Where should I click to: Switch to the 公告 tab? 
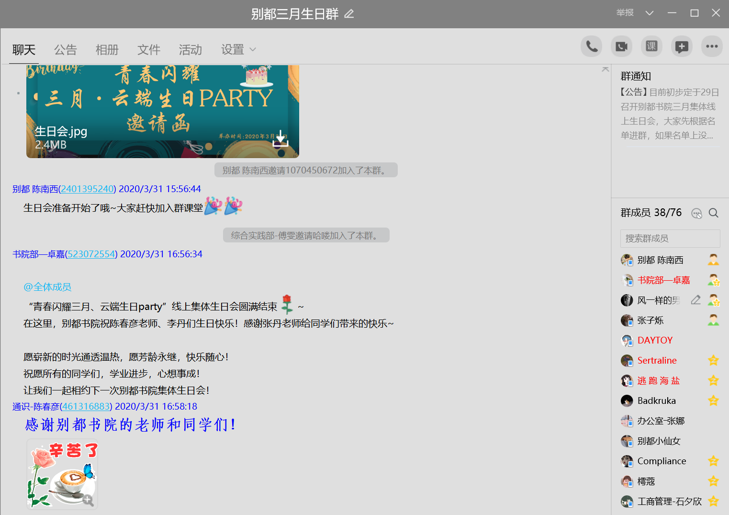click(x=66, y=49)
